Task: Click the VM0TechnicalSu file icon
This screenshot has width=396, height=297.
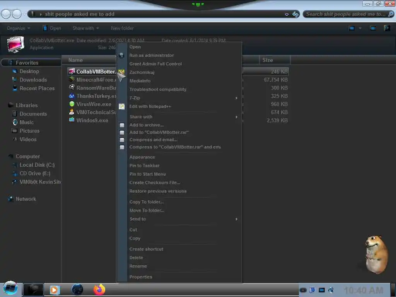Action: (x=72, y=112)
